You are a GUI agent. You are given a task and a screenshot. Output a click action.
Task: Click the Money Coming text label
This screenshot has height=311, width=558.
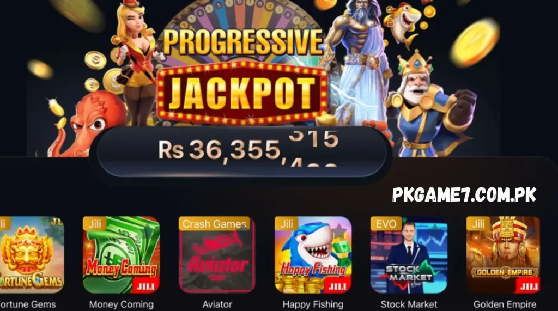tap(122, 304)
